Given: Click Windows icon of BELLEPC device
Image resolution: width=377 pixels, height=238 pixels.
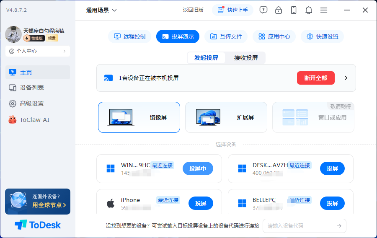Looking at the screenshot, I should [242, 203].
